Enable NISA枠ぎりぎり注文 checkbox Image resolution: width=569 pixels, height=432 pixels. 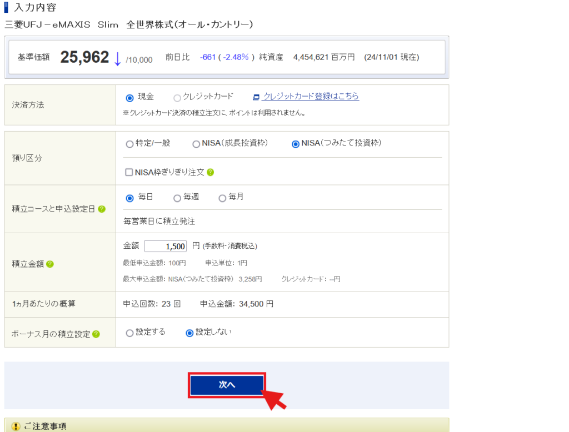pos(129,172)
